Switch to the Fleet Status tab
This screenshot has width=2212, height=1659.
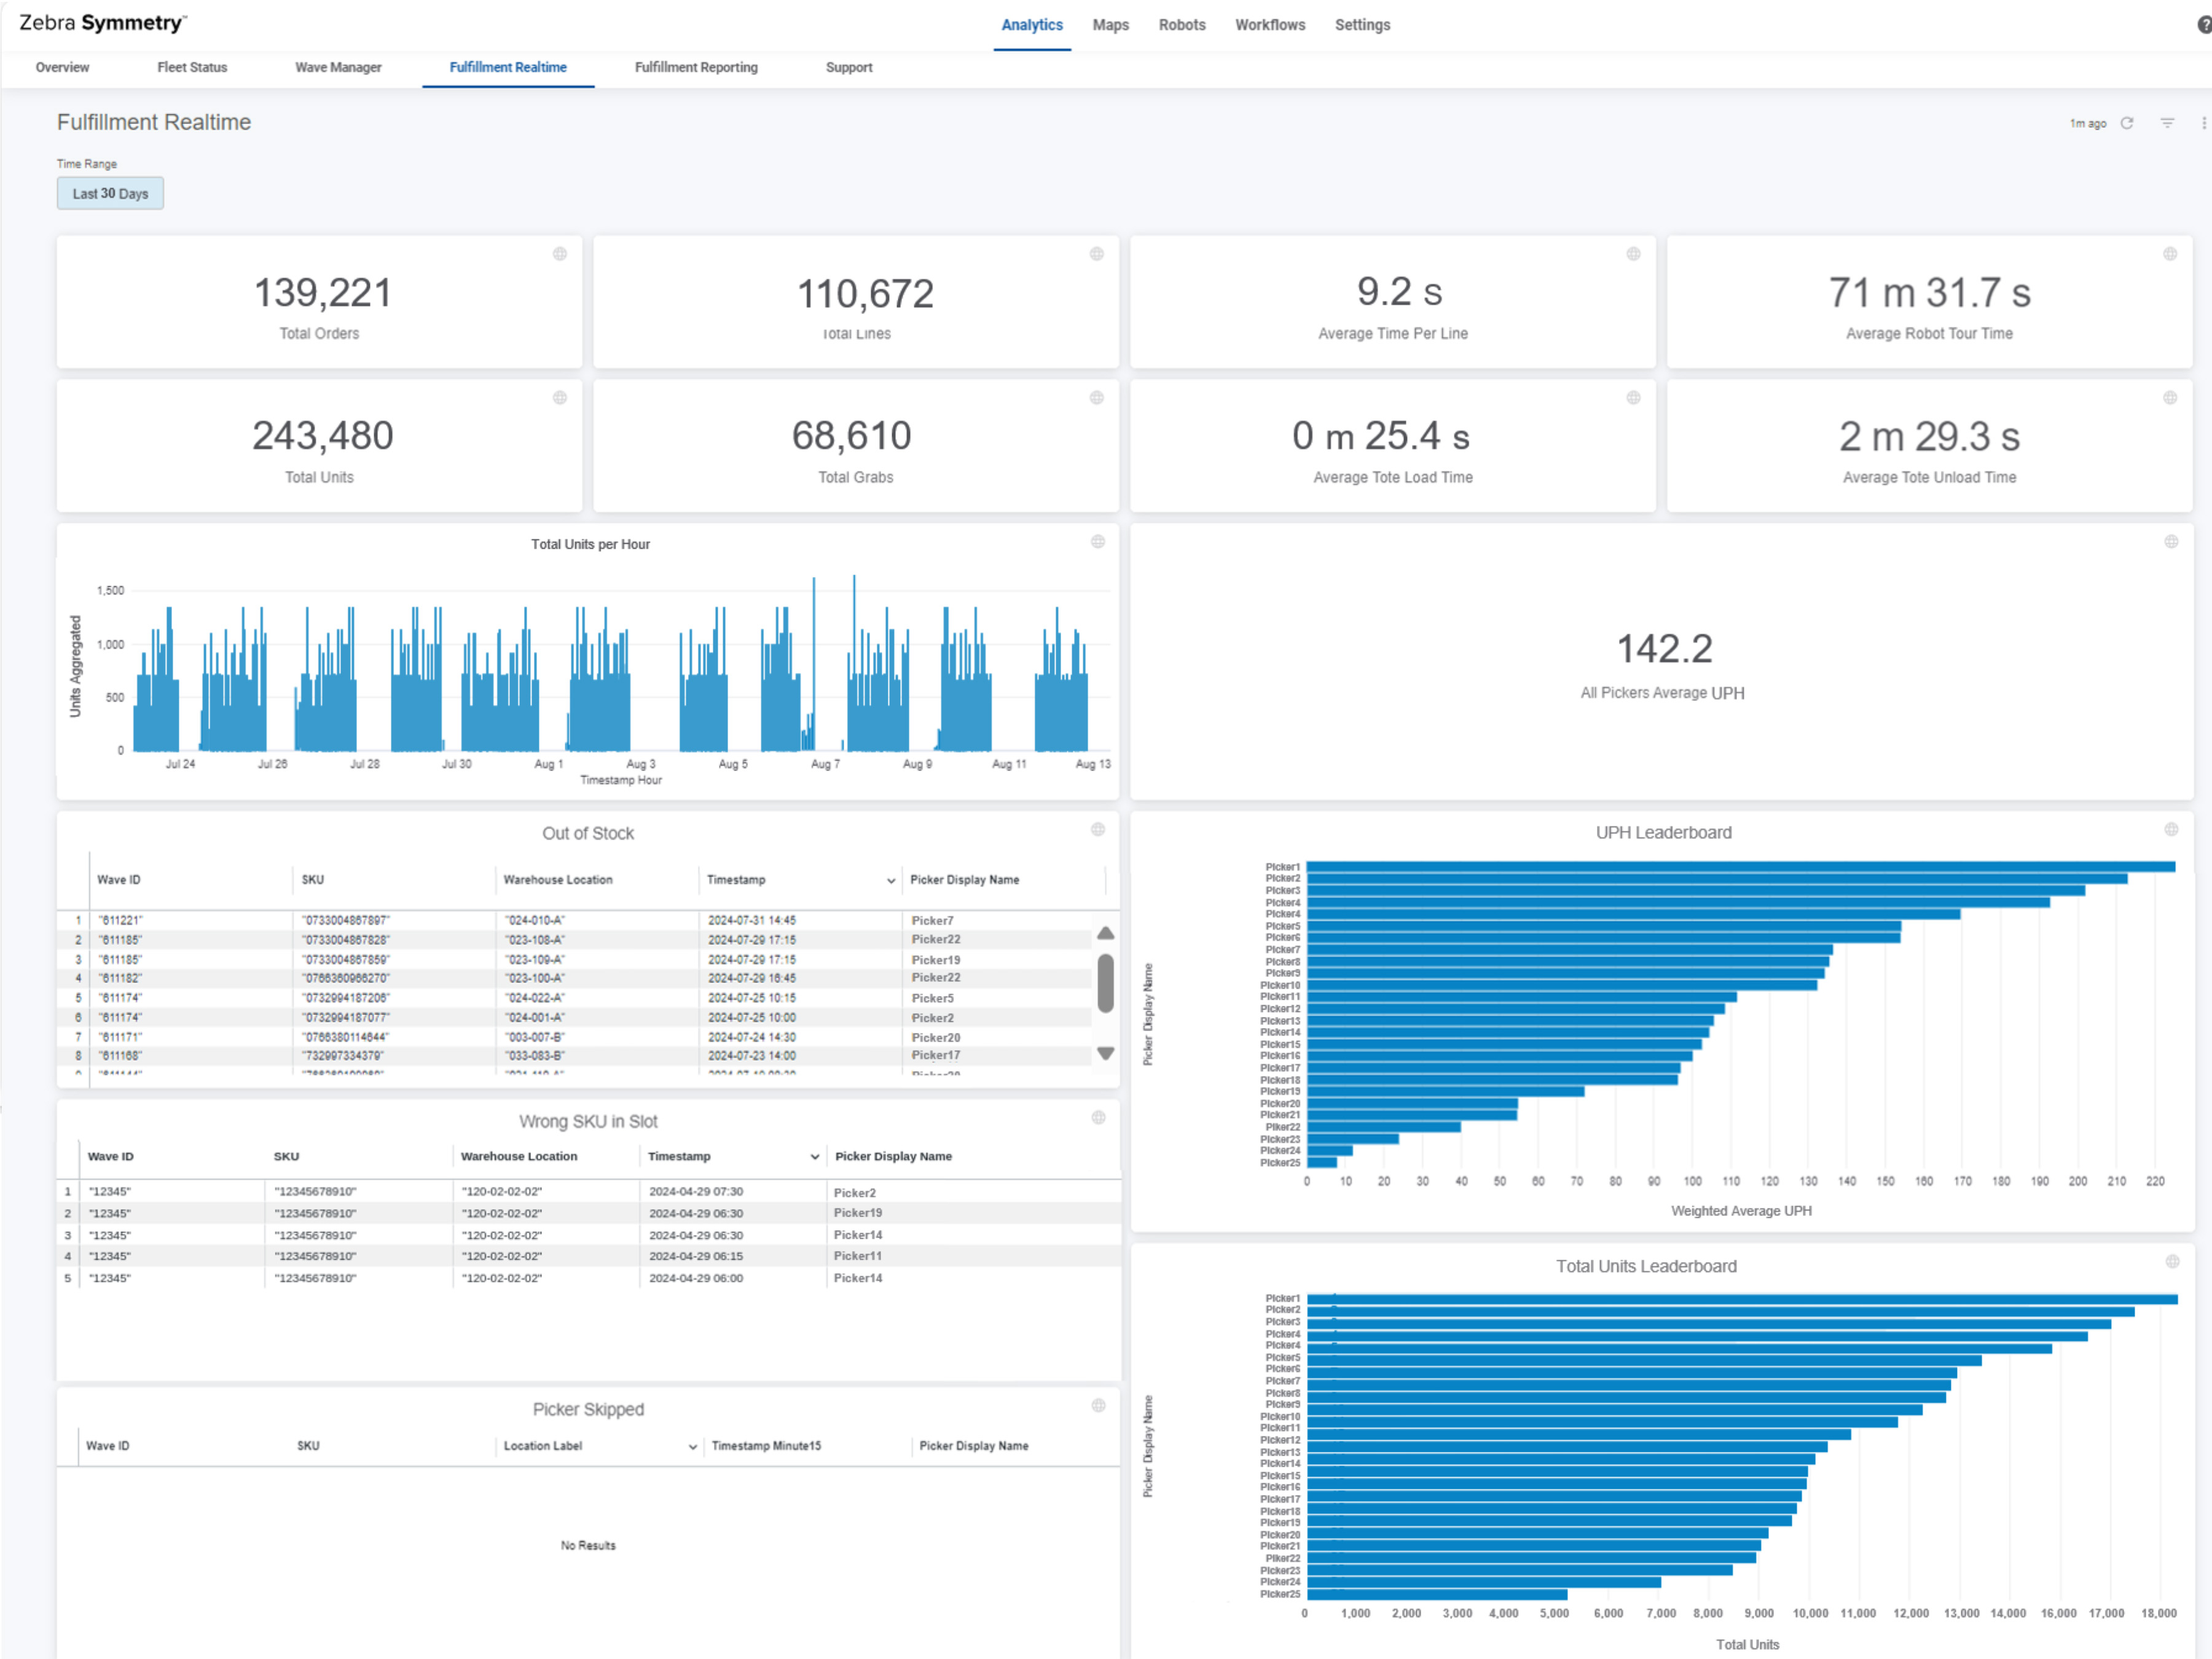click(x=192, y=67)
